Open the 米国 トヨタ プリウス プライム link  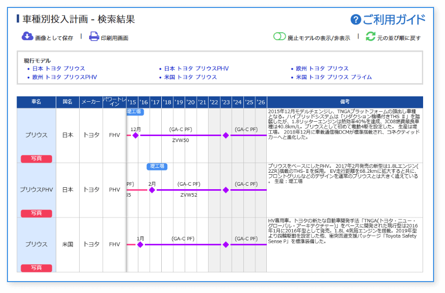[x=334, y=77]
